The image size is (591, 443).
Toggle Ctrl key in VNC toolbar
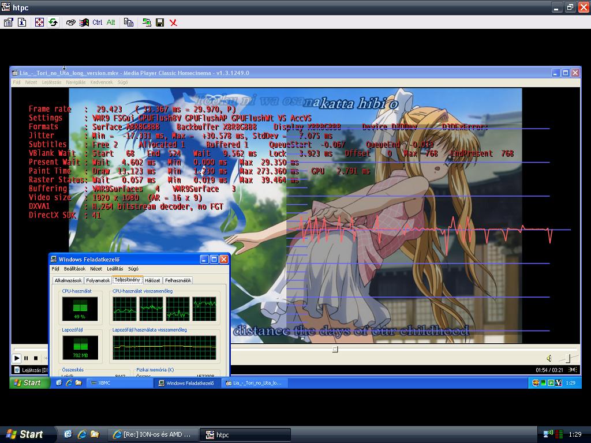(x=97, y=22)
